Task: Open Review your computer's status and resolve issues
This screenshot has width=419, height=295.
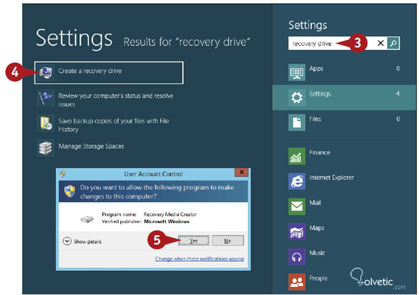Action: [x=116, y=100]
